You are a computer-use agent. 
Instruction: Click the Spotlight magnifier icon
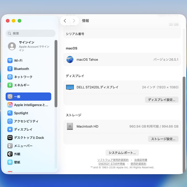click(x=10, y=113)
